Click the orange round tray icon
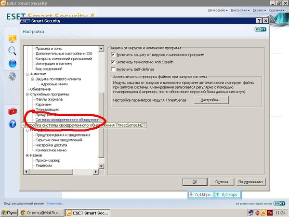Image resolution: width=289 pixels, height=217 pixels. (263, 213)
